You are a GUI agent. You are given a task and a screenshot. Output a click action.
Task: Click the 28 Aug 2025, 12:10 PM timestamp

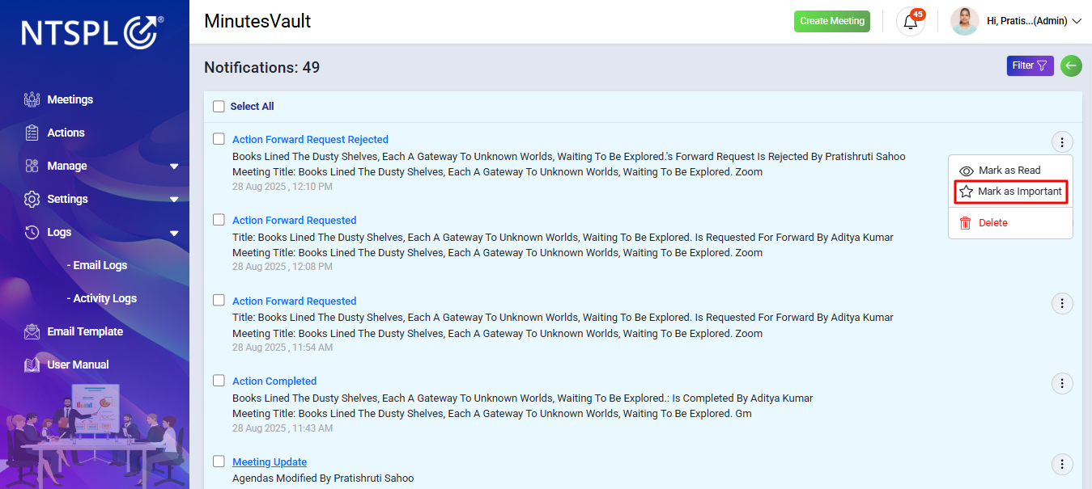click(x=283, y=186)
